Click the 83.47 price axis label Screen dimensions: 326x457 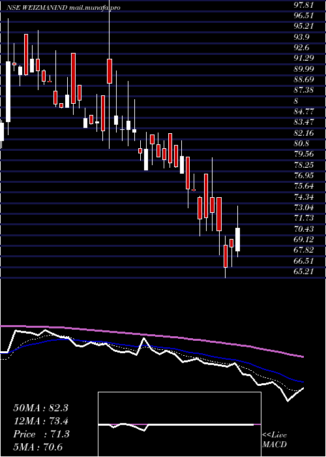(303, 123)
